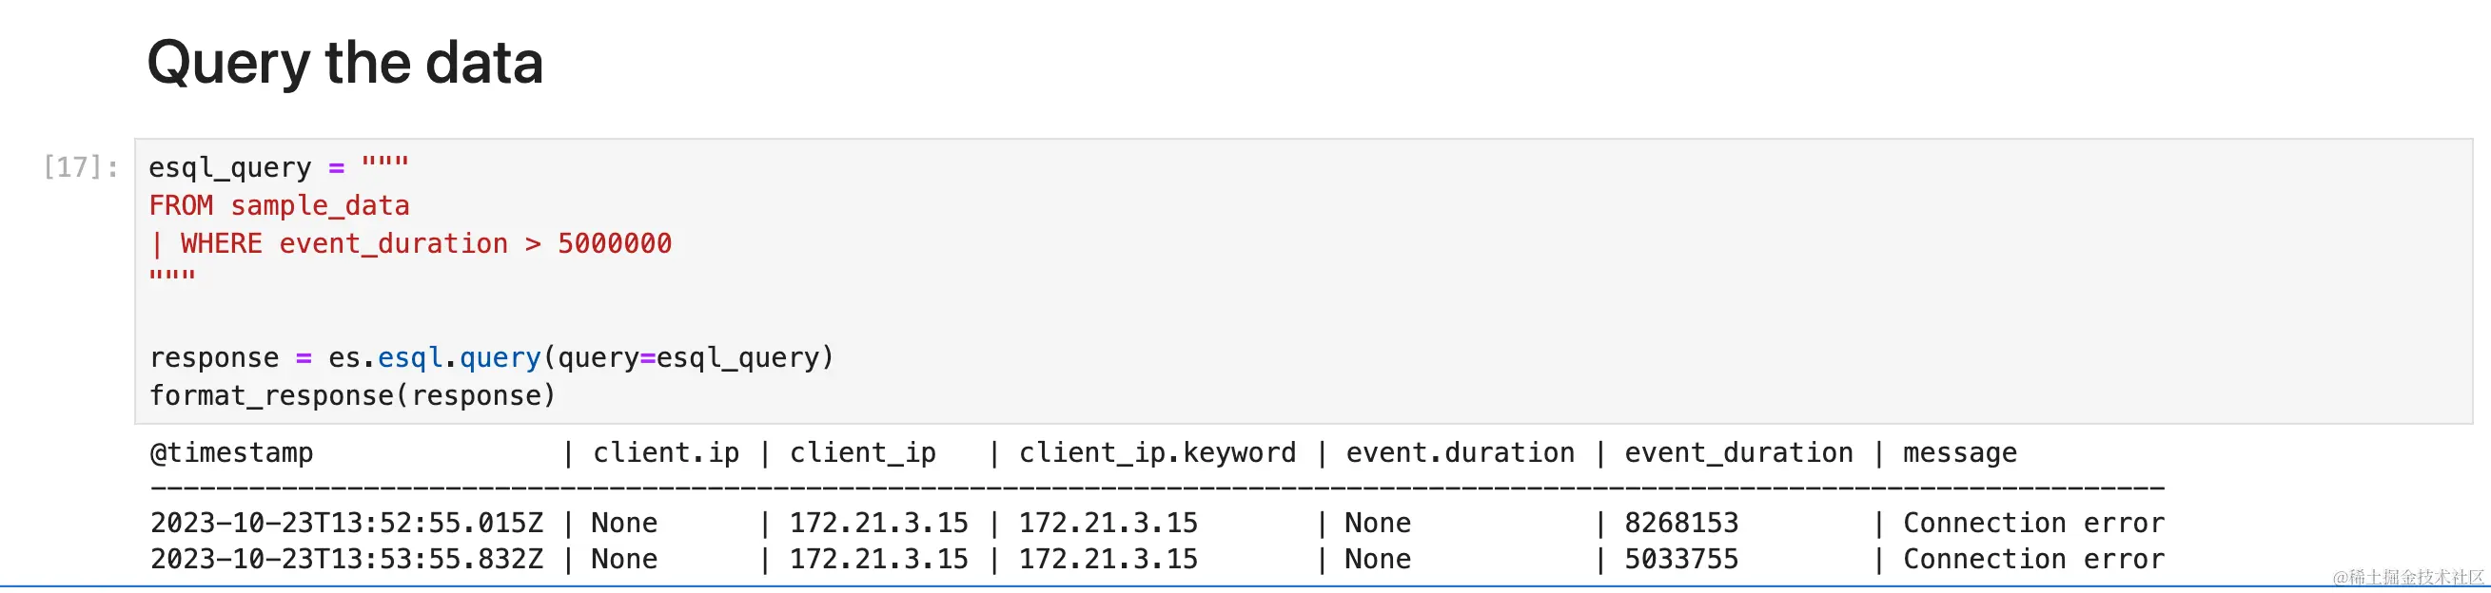Click the client_ip.keyword column header
This screenshot has width=2491, height=593.
(1157, 453)
